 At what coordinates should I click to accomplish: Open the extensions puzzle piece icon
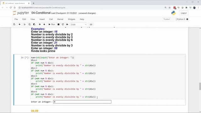coord(186,8)
